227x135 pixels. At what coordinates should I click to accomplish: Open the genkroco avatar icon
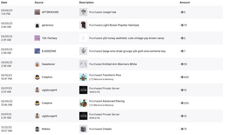click(37, 25)
